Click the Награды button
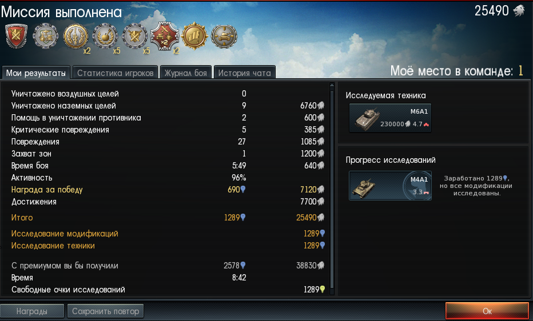Image resolution: width=533 pixels, height=321 pixels. pyautogui.click(x=32, y=311)
